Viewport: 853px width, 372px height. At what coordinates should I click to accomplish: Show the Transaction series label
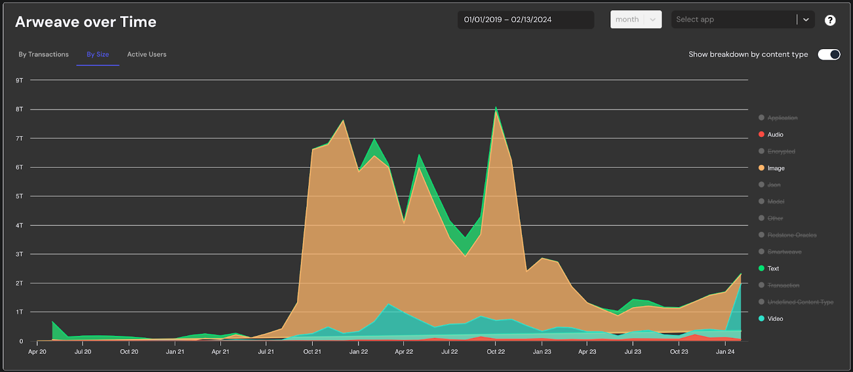(783, 286)
